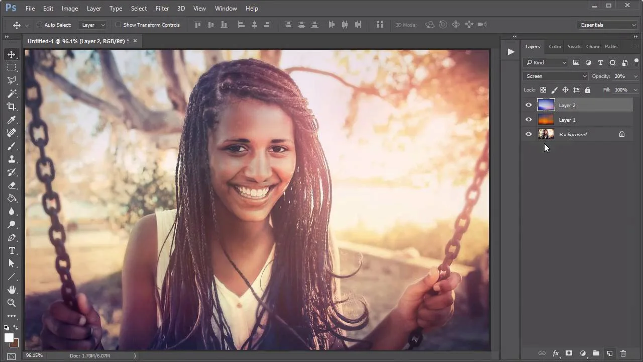Click the foreground color swatch
The height and width of the screenshot is (362, 643).
(9, 338)
